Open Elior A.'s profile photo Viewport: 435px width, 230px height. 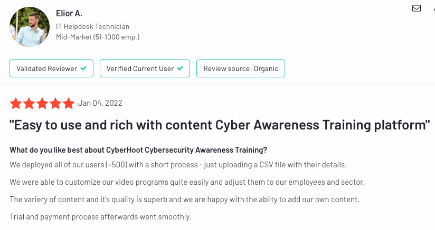(x=30, y=27)
